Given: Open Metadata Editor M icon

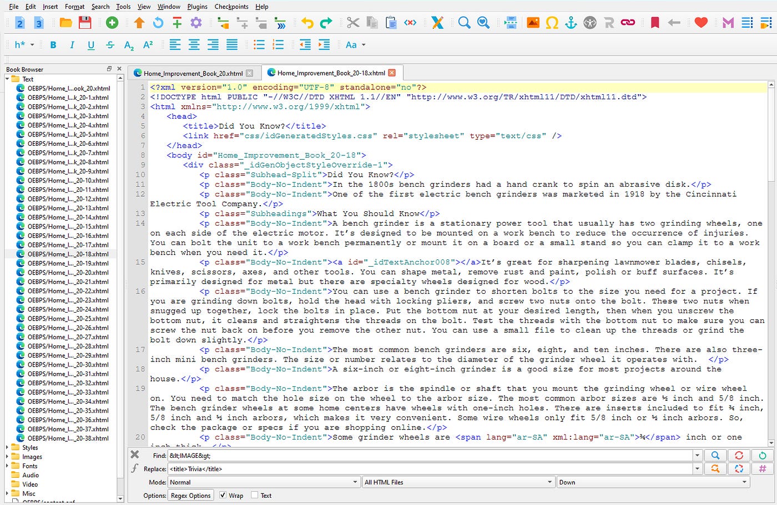Looking at the screenshot, I should [728, 23].
